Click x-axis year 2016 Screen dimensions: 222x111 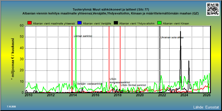tap(95, 95)
